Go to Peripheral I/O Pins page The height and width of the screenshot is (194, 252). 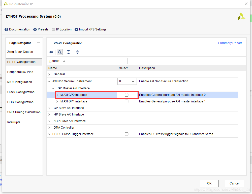[20, 72]
